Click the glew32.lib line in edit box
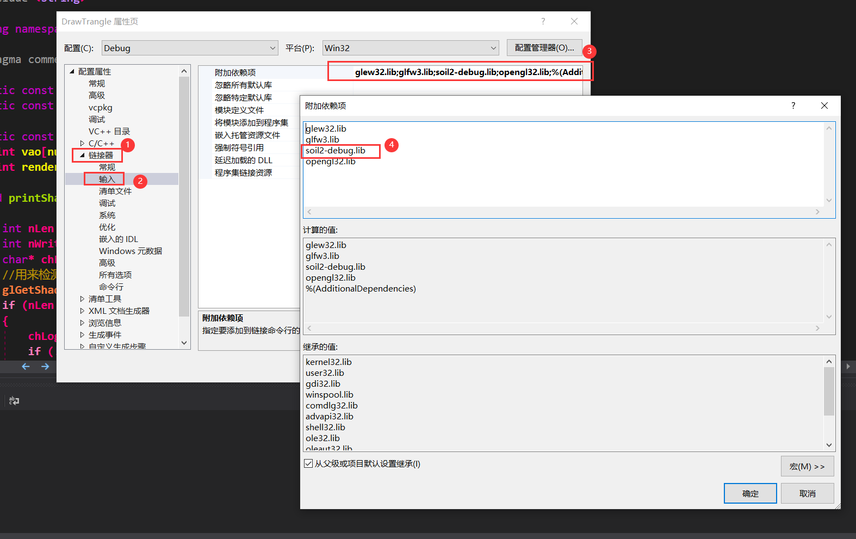Image resolution: width=856 pixels, height=539 pixels. point(326,128)
